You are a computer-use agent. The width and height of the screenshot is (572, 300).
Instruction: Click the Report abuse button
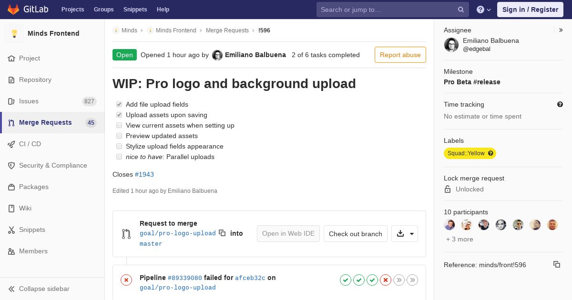coord(400,55)
